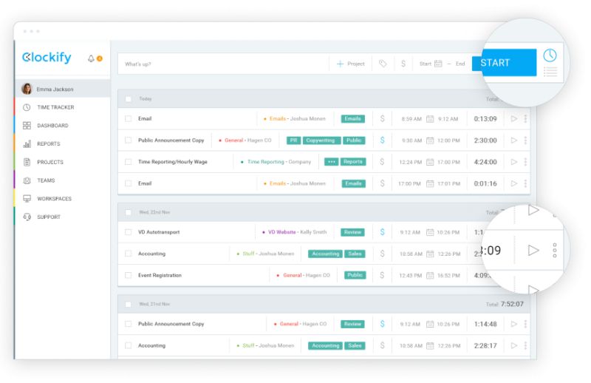The width and height of the screenshot is (591, 383).
Task: Open the VD Website project link
Action: click(281, 232)
